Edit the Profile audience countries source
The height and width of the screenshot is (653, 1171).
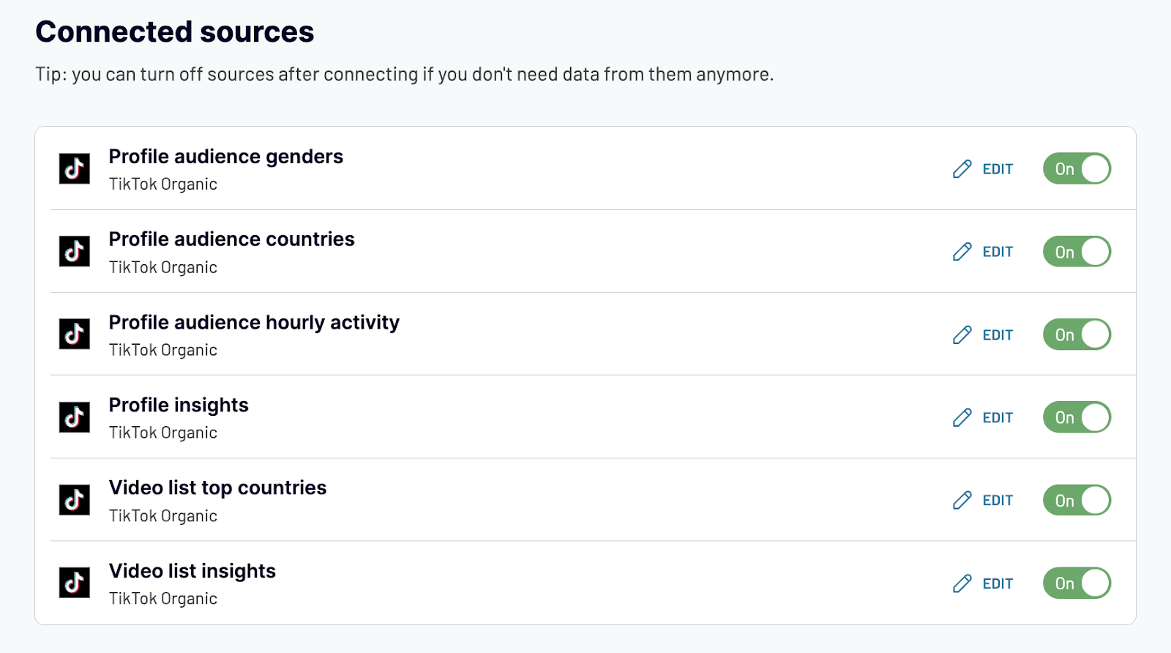(x=983, y=252)
